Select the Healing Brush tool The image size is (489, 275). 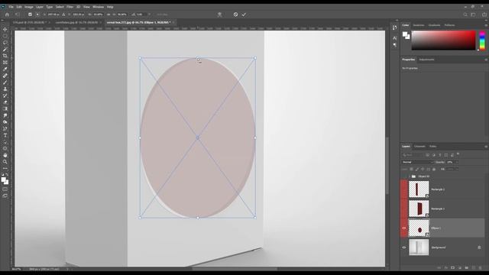5,76
